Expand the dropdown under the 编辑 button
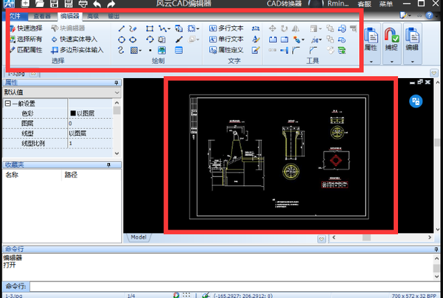 coord(413,62)
